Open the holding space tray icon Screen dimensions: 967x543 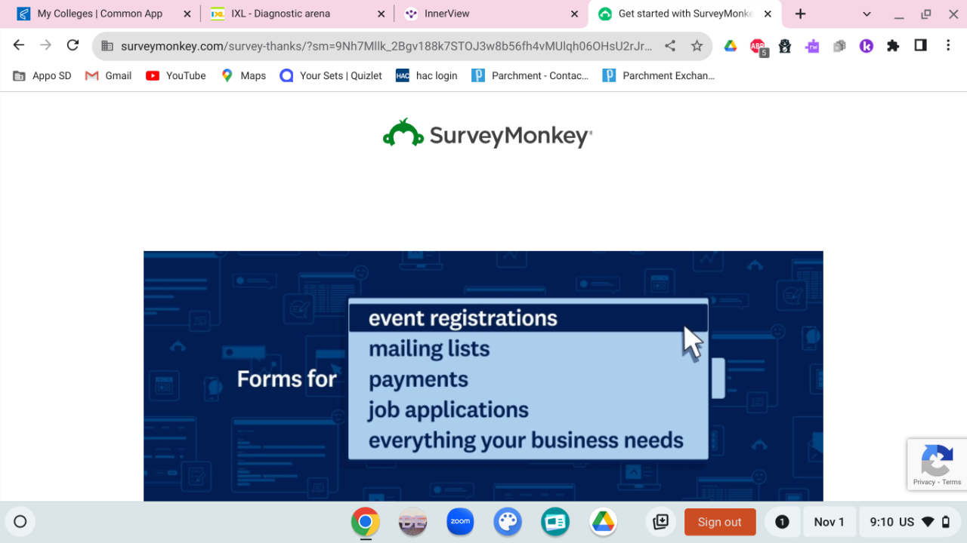(x=661, y=522)
